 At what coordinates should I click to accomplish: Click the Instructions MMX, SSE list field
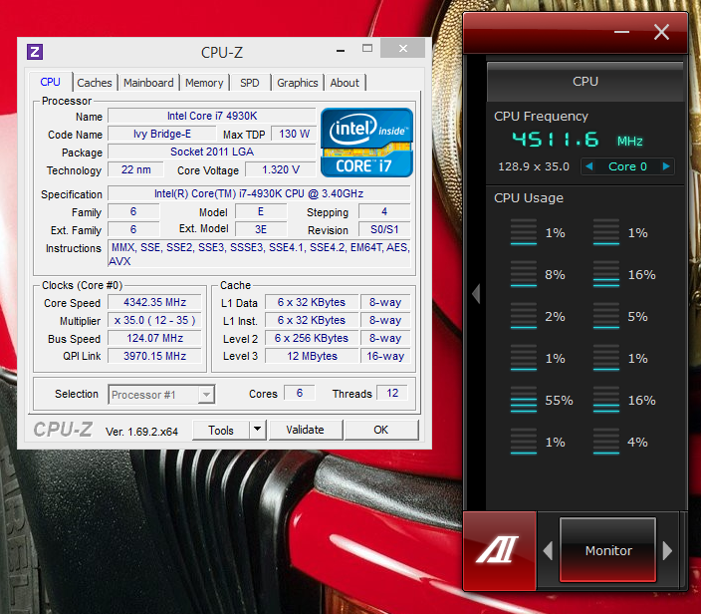[x=259, y=254]
